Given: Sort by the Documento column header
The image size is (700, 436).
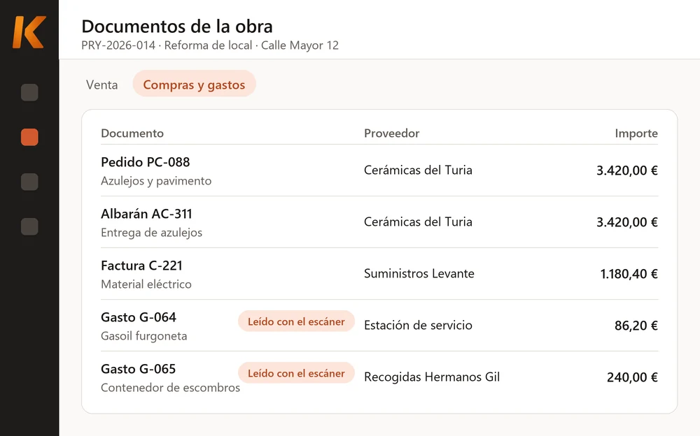Looking at the screenshot, I should coord(132,133).
